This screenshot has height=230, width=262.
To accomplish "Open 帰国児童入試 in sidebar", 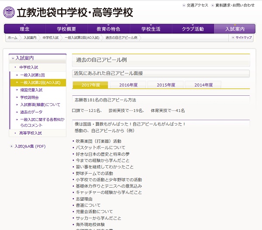I will 31,90.
